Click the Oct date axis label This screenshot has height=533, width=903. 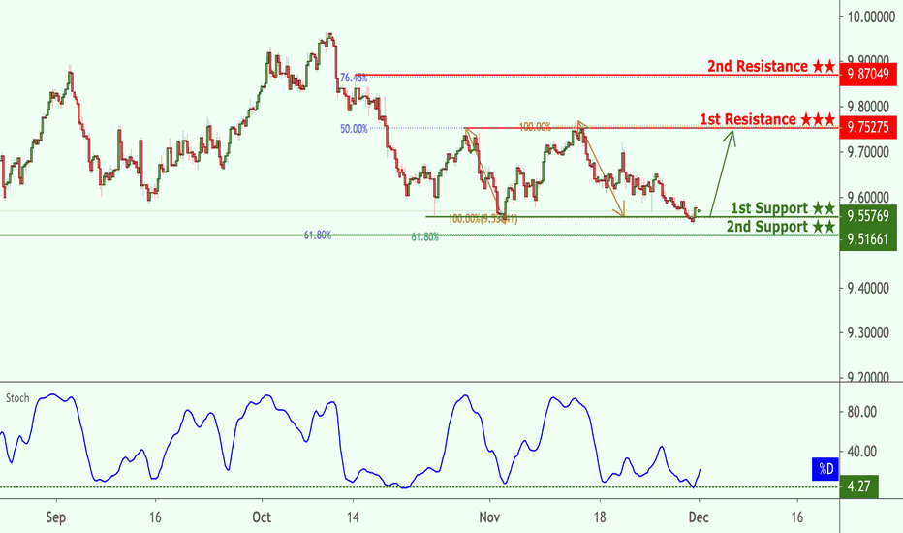262,517
